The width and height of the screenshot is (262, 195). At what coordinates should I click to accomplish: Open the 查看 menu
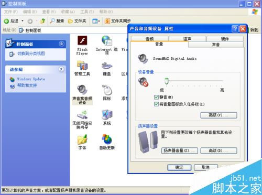(49, 12)
